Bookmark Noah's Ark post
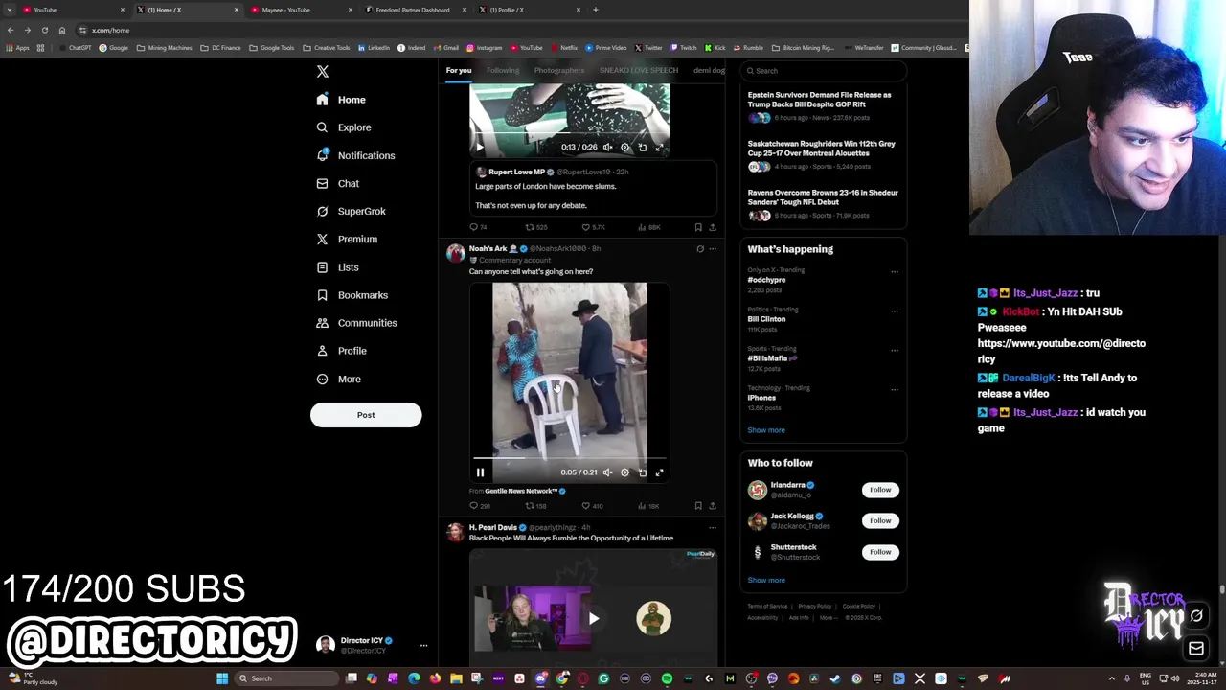 coord(698,506)
